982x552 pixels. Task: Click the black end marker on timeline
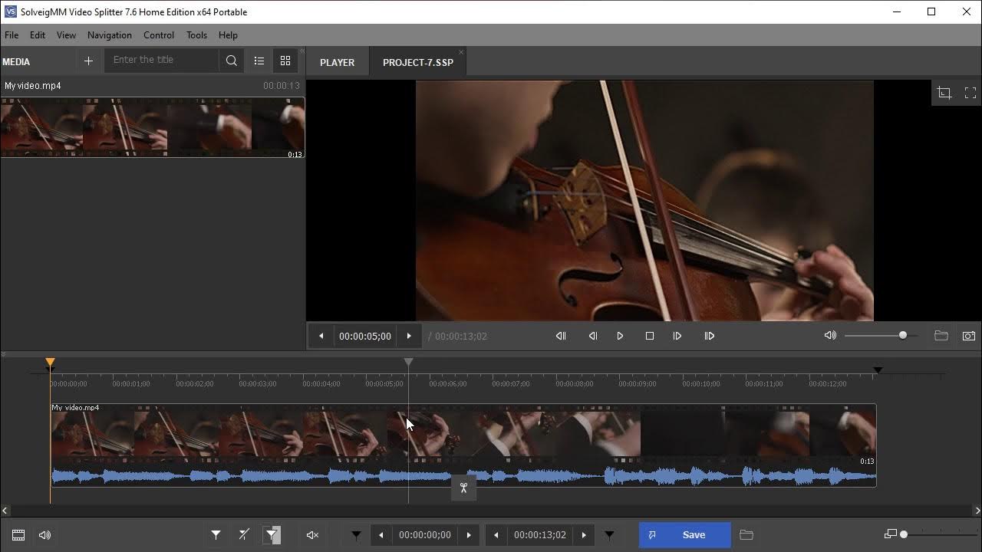pyautogui.click(x=878, y=370)
